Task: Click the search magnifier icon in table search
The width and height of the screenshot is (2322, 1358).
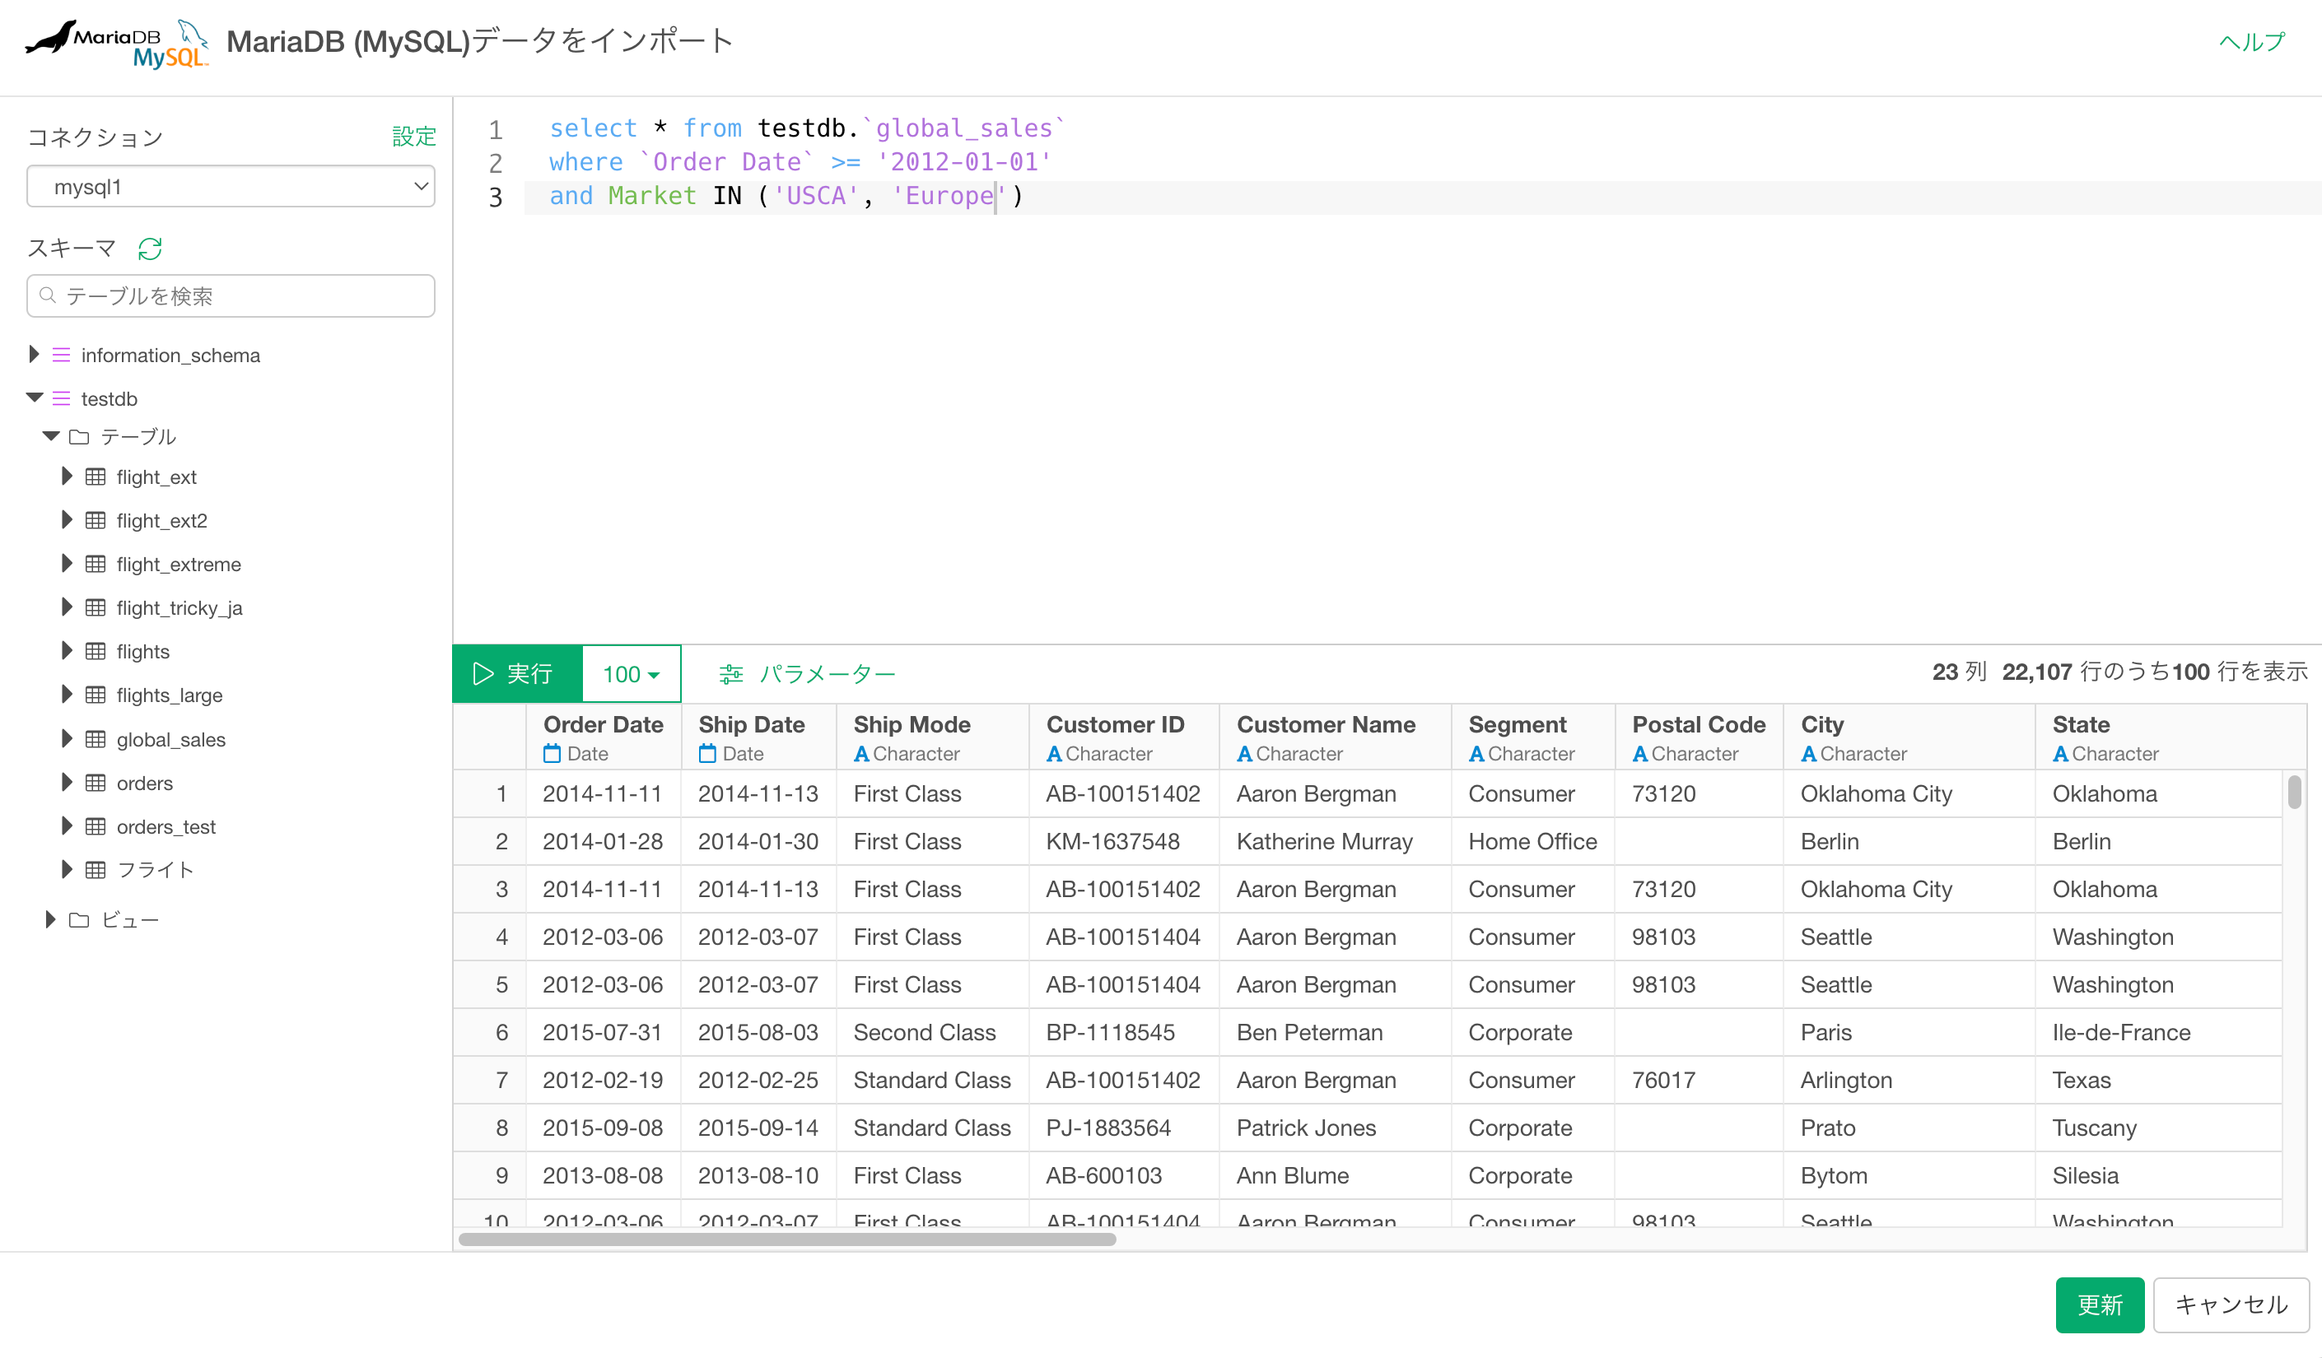Action: click(x=48, y=295)
